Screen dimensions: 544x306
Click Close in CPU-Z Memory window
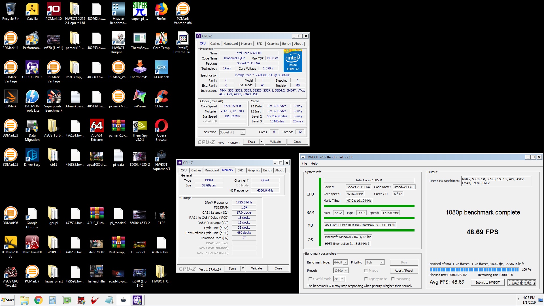[278, 268]
